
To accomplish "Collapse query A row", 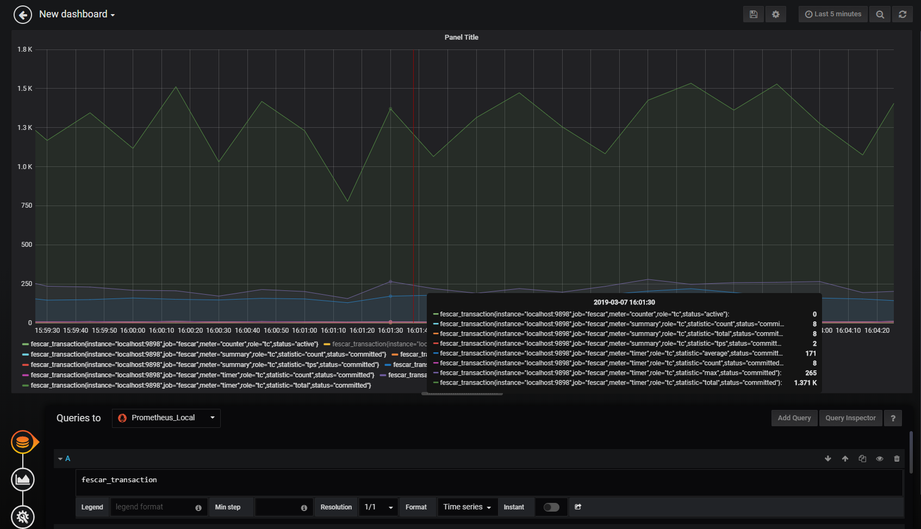I will 60,459.
